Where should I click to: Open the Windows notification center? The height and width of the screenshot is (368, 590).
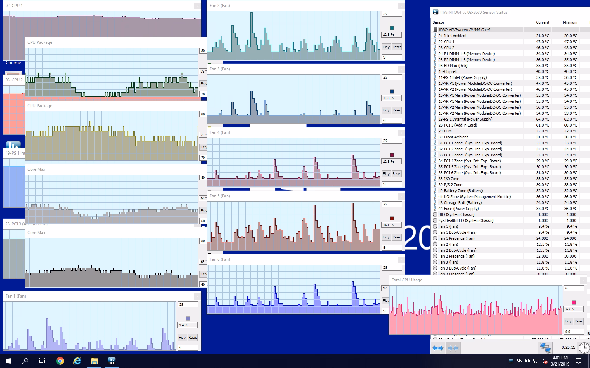(x=578, y=361)
